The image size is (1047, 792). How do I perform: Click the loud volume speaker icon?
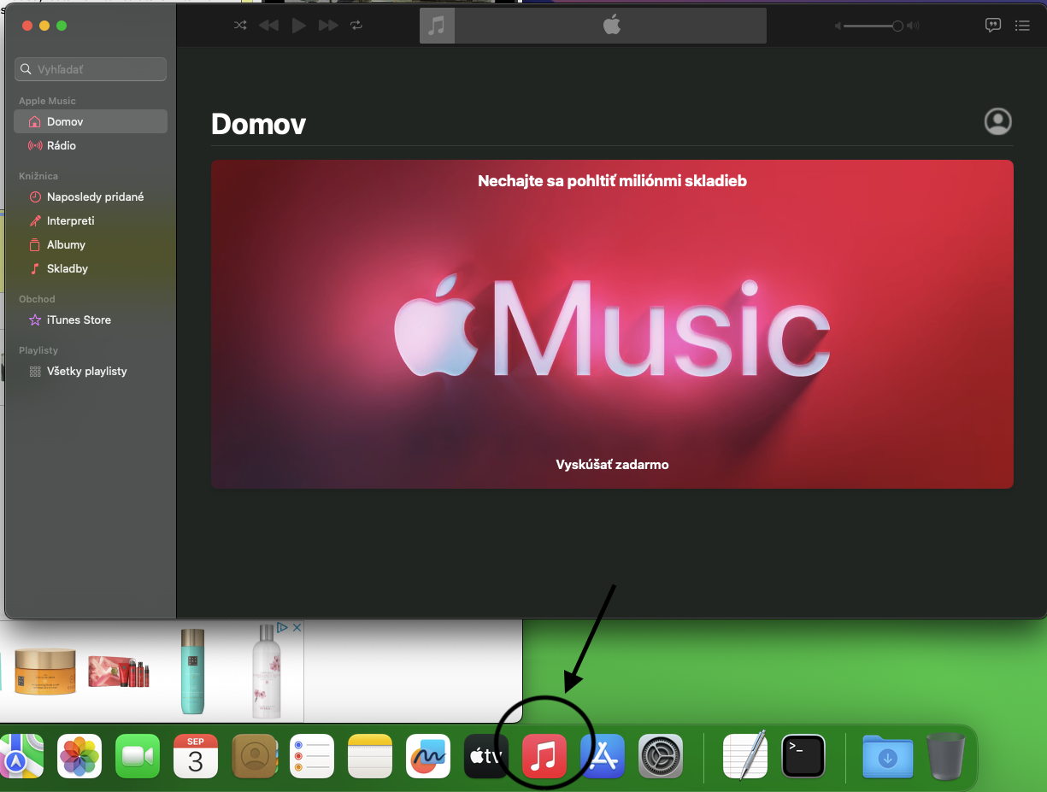(x=913, y=26)
